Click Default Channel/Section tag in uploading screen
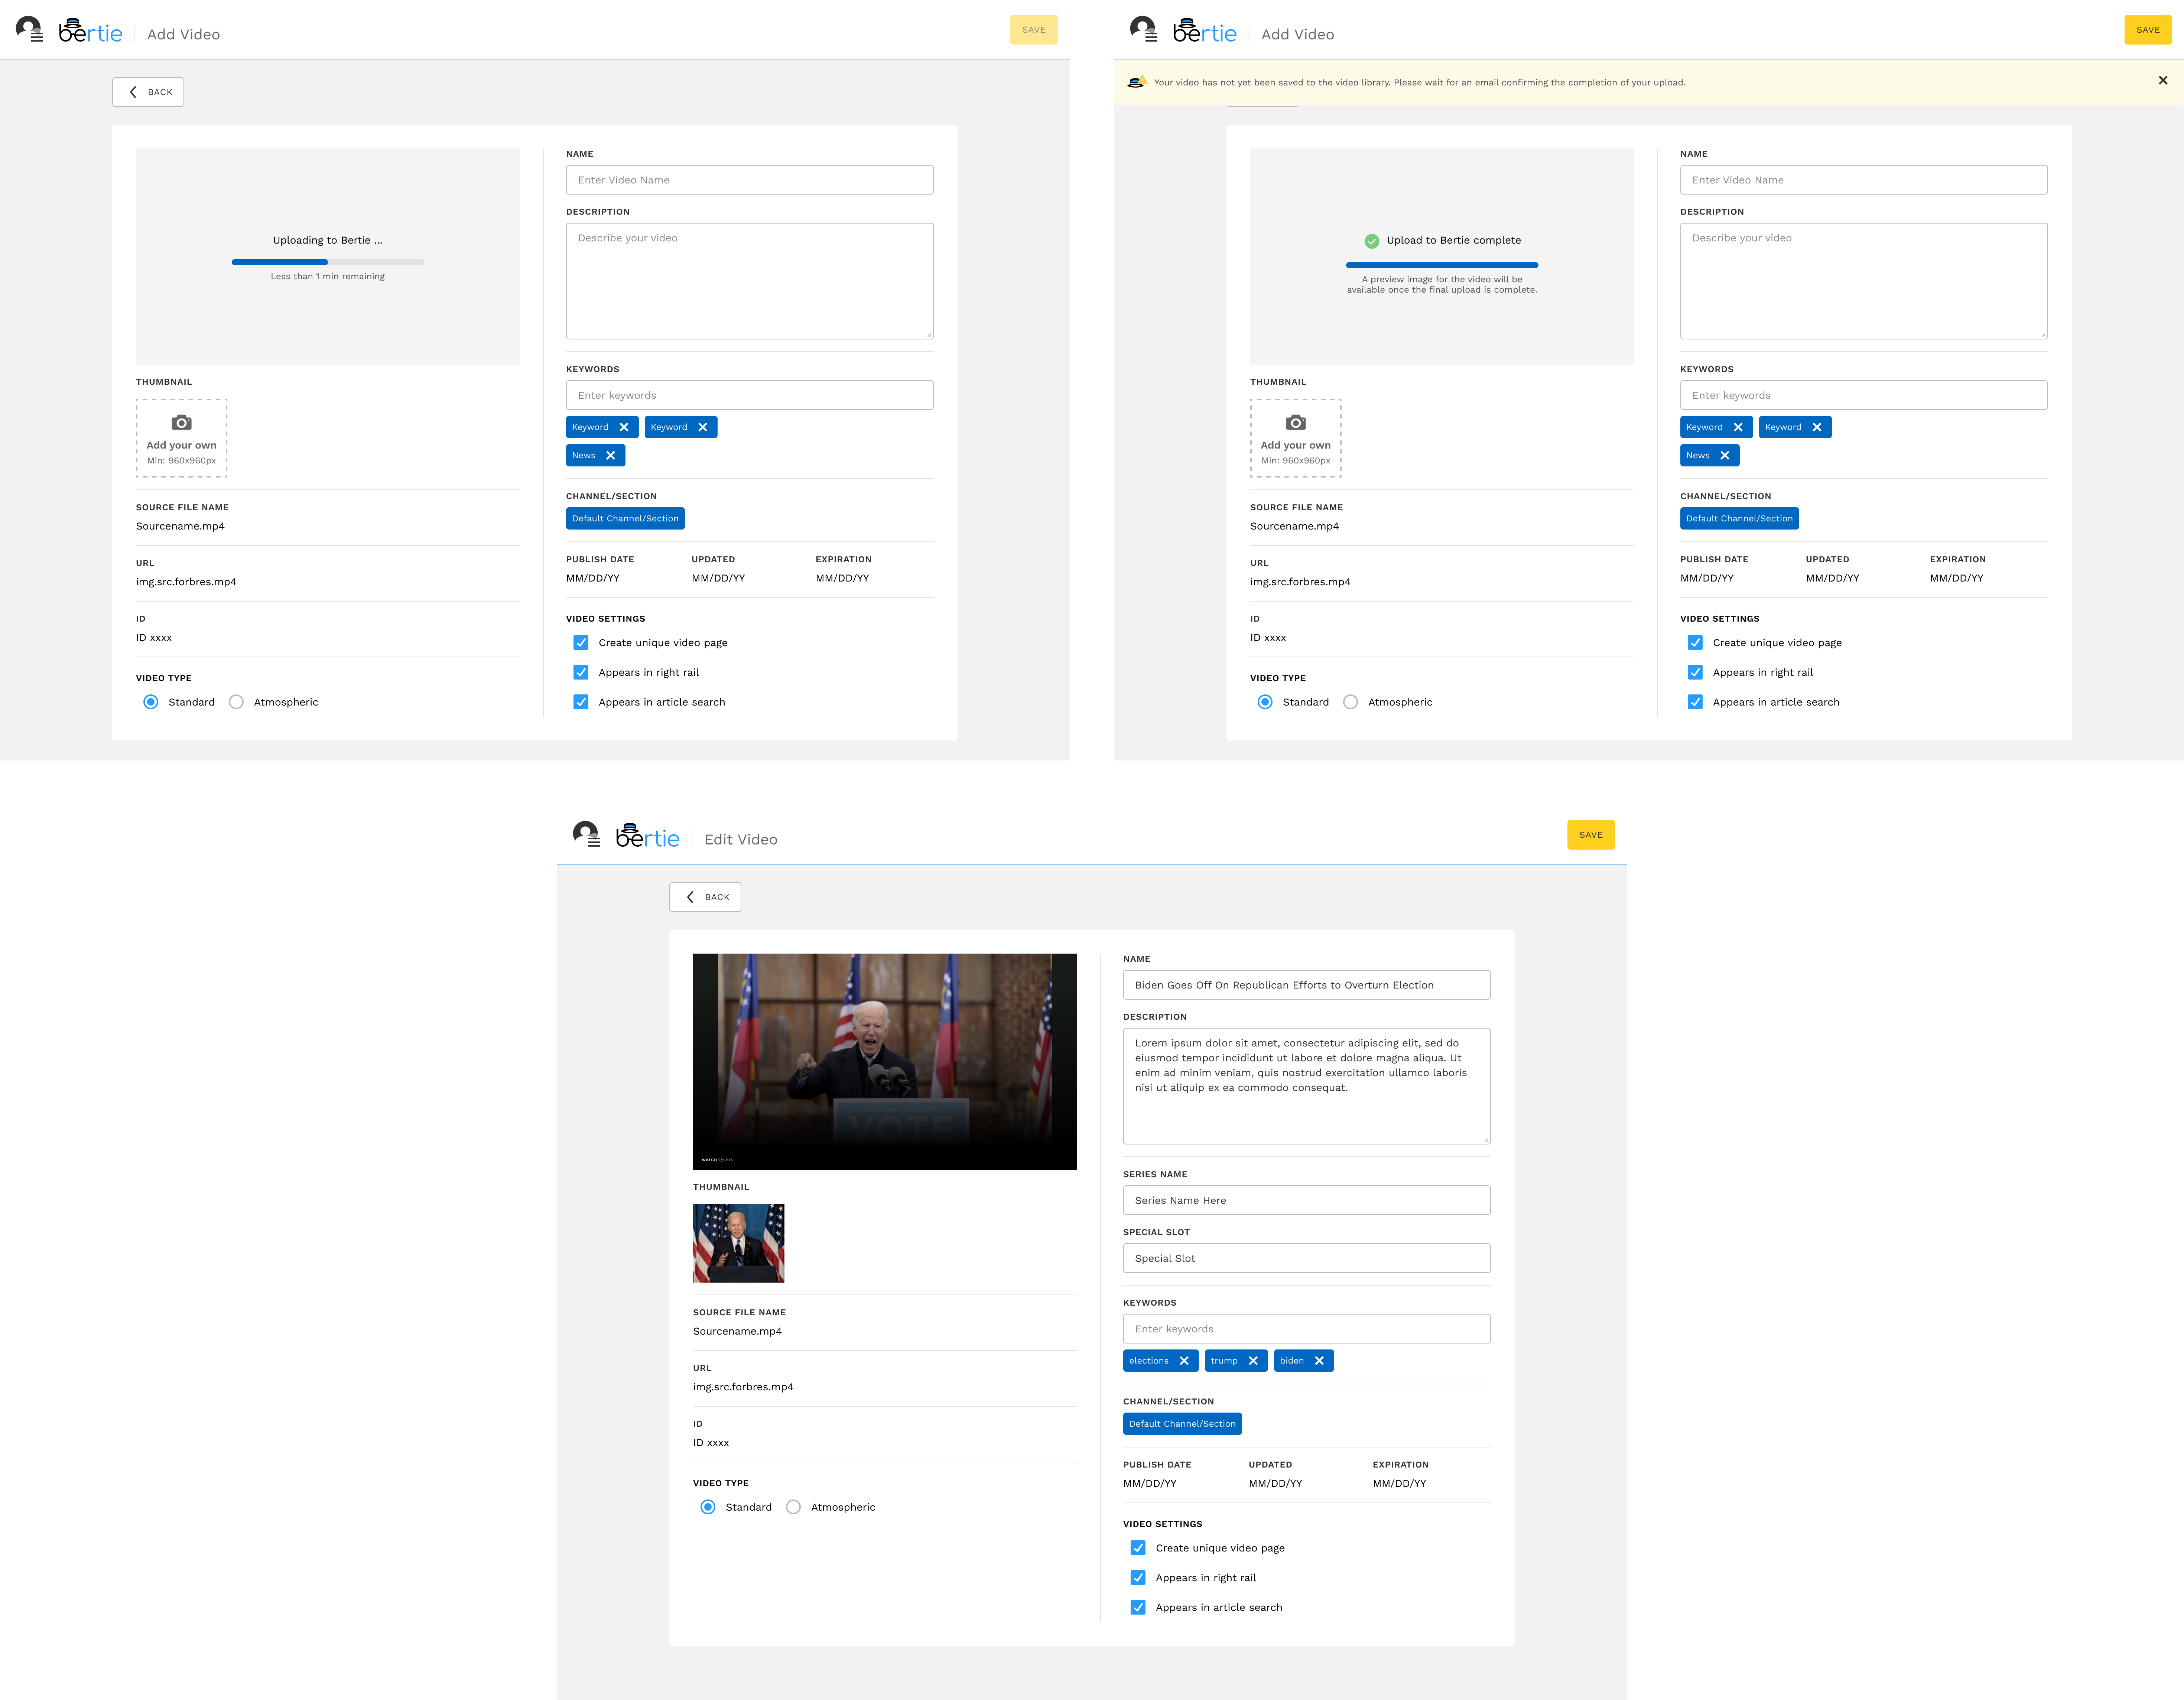 (625, 518)
